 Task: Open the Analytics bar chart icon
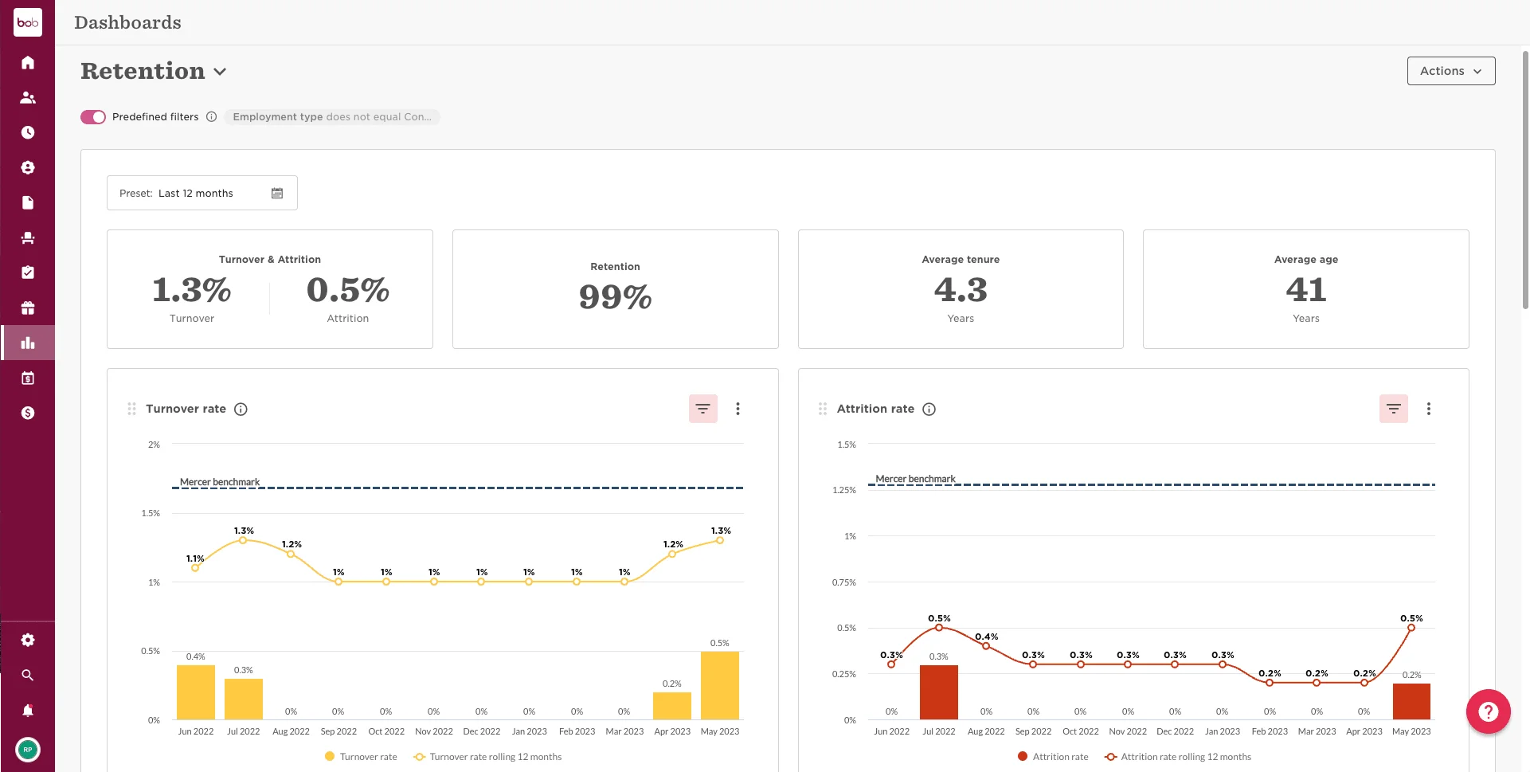(x=28, y=343)
